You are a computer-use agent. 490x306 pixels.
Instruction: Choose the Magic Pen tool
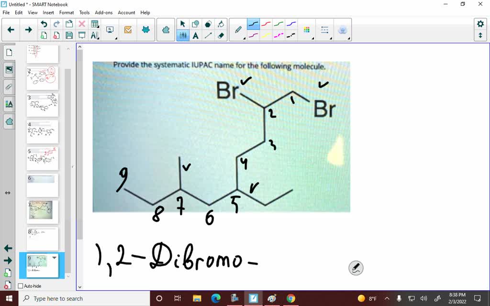(343, 30)
